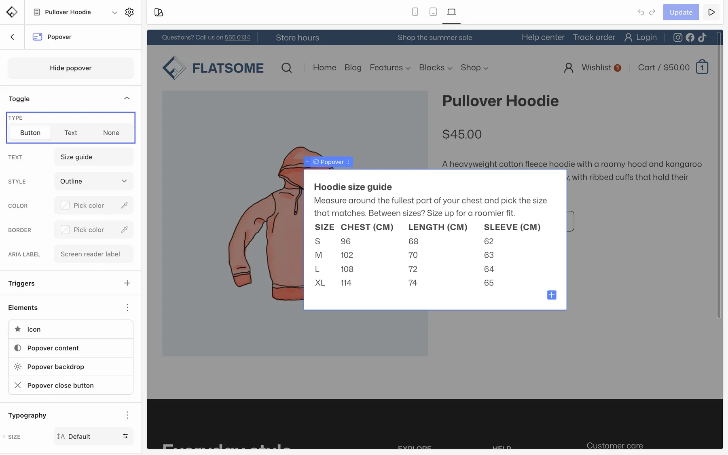Switch to desktop device preview
Viewport: 728px width, 455px height.
point(451,12)
